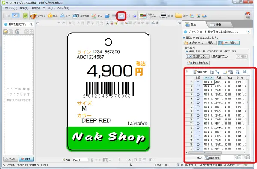
Task: Open the Page1 page selector field
Action: [x=81, y=160]
